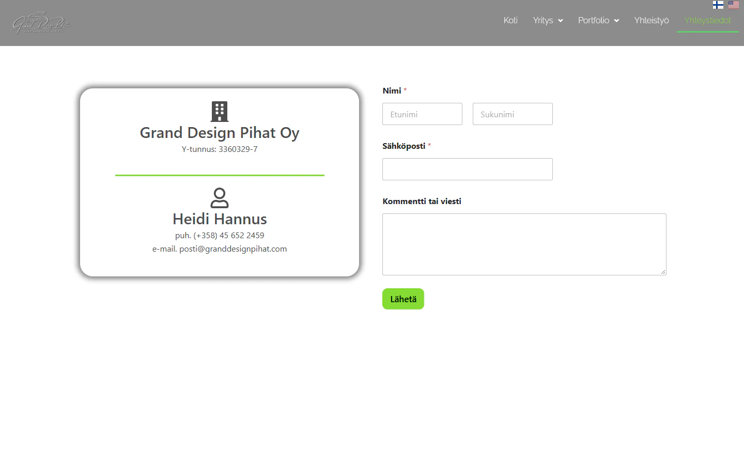Switch language with the US flag

click(x=734, y=5)
